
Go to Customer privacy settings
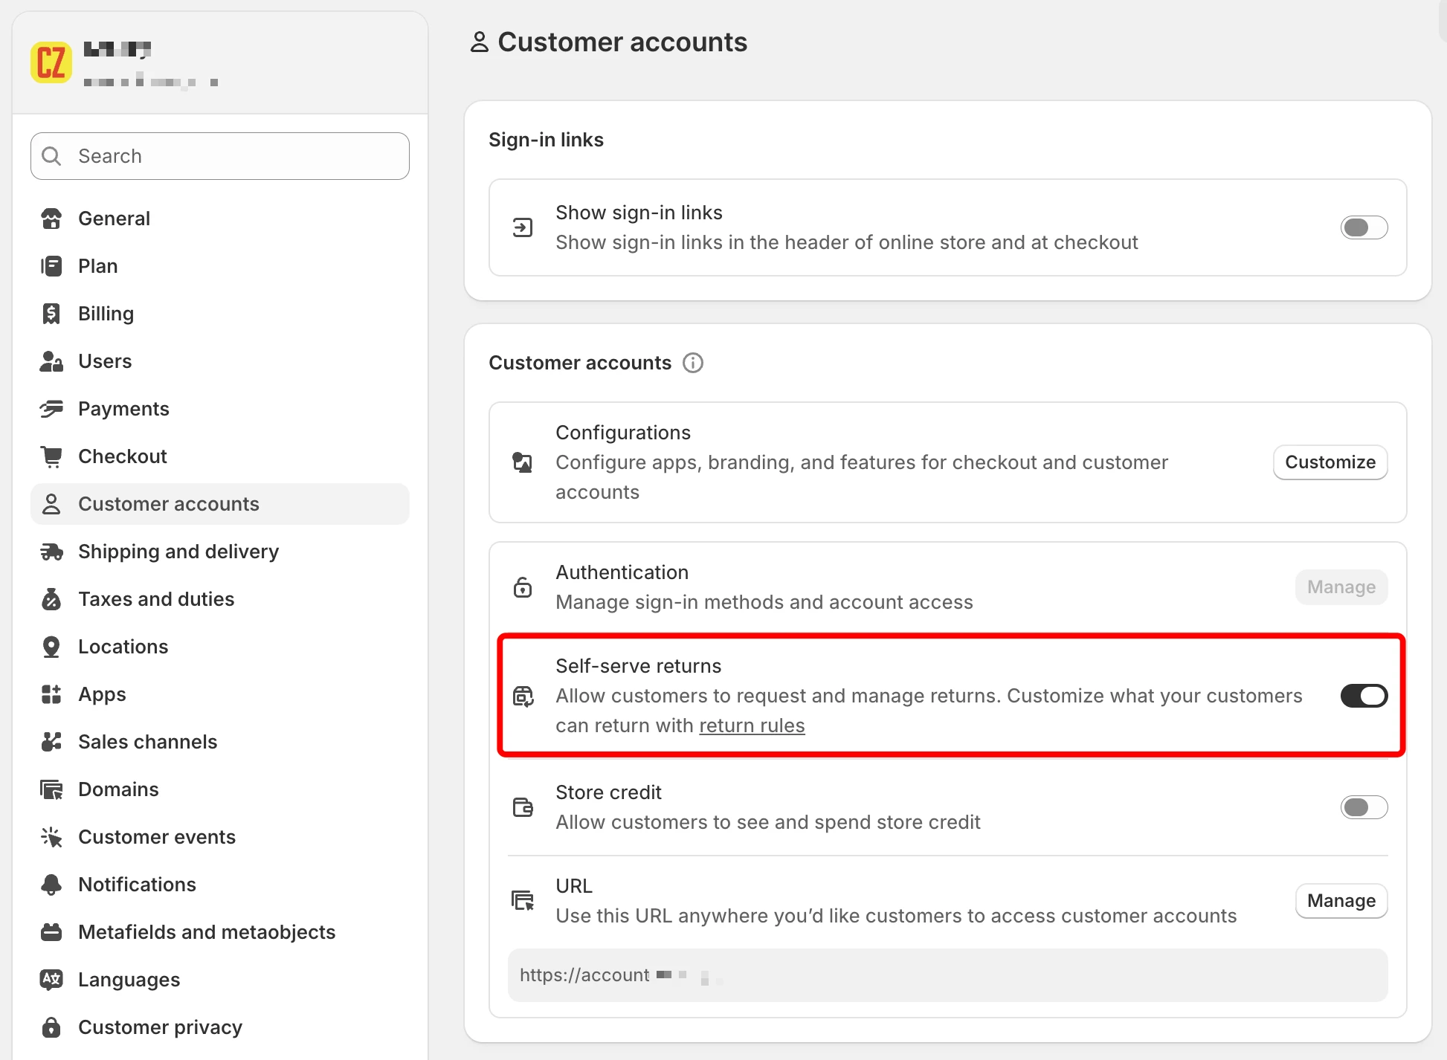(x=220, y=1027)
